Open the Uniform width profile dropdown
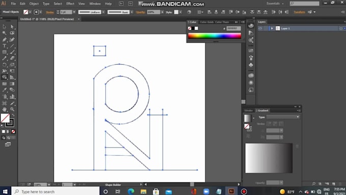This screenshot has width=346, height=195. coord(103,12)
